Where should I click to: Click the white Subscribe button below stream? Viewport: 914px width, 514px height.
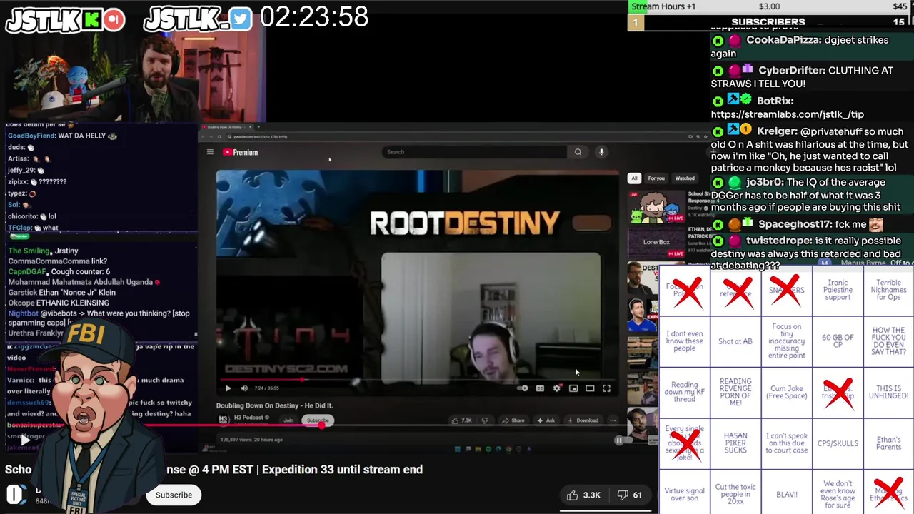174,495
